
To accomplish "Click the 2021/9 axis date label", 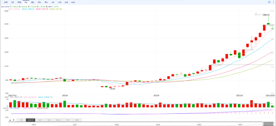I will (156, 95).
